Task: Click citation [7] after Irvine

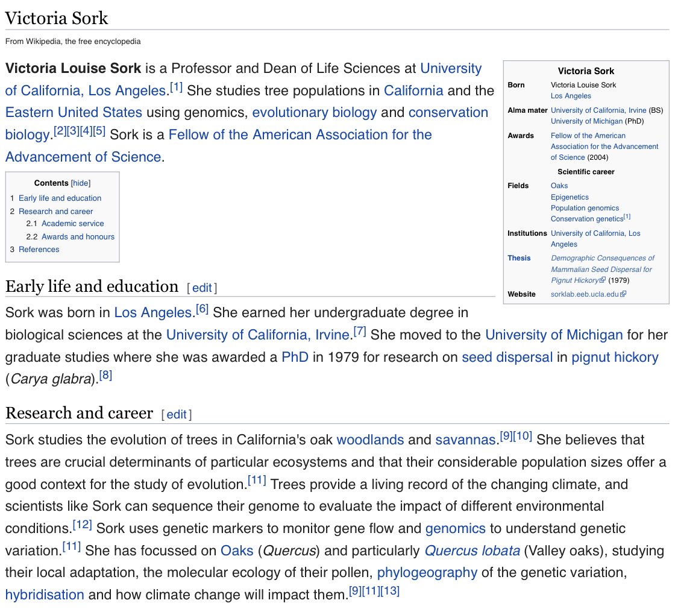Action: [360, 332]
